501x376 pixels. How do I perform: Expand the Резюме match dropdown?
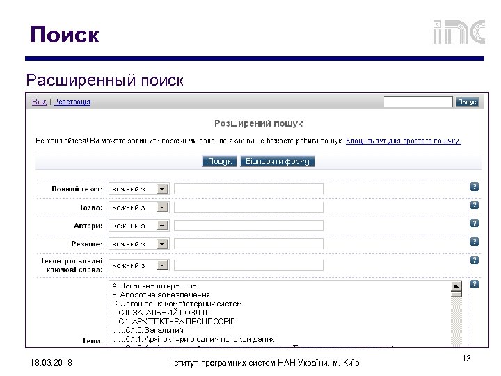pyautogui.click(x=162, y=244)
